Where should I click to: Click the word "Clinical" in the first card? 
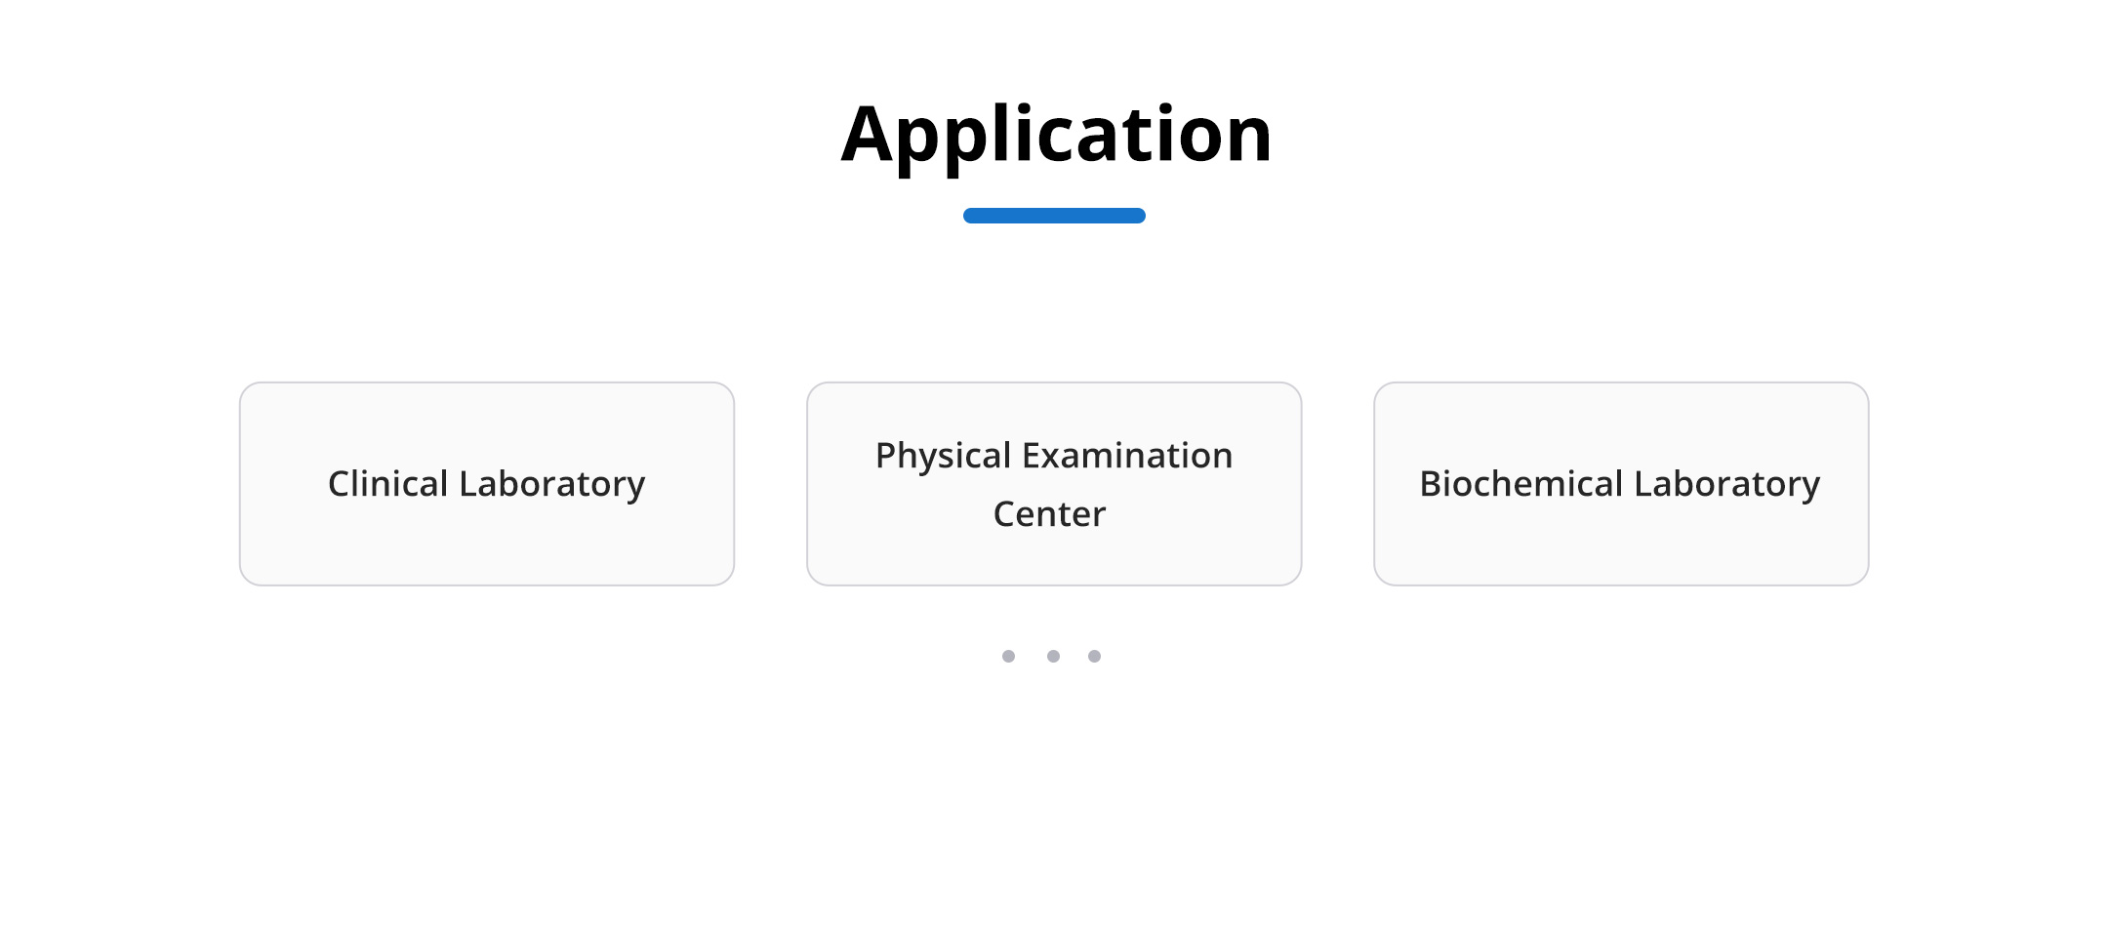point(387,484)
